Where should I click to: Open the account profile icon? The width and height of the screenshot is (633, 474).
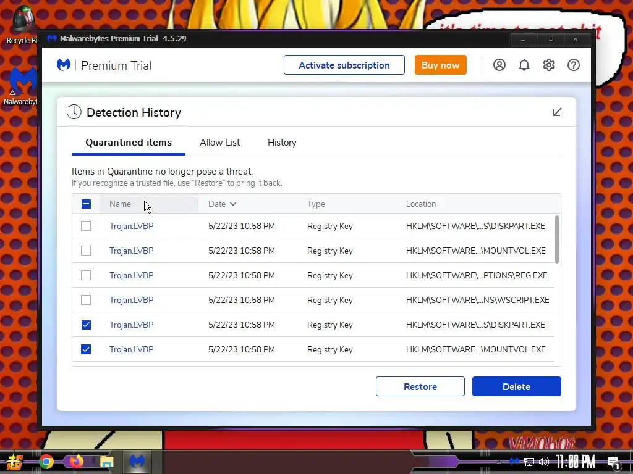pyautogui.click(x=499, y=65)
